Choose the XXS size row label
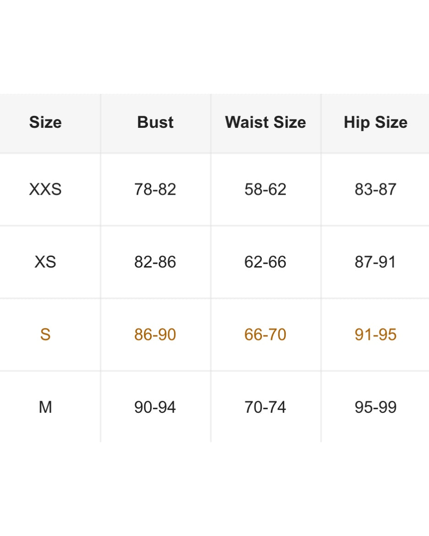Image resolution: width=429 pixels, height=536 pixels. (45, 189)
